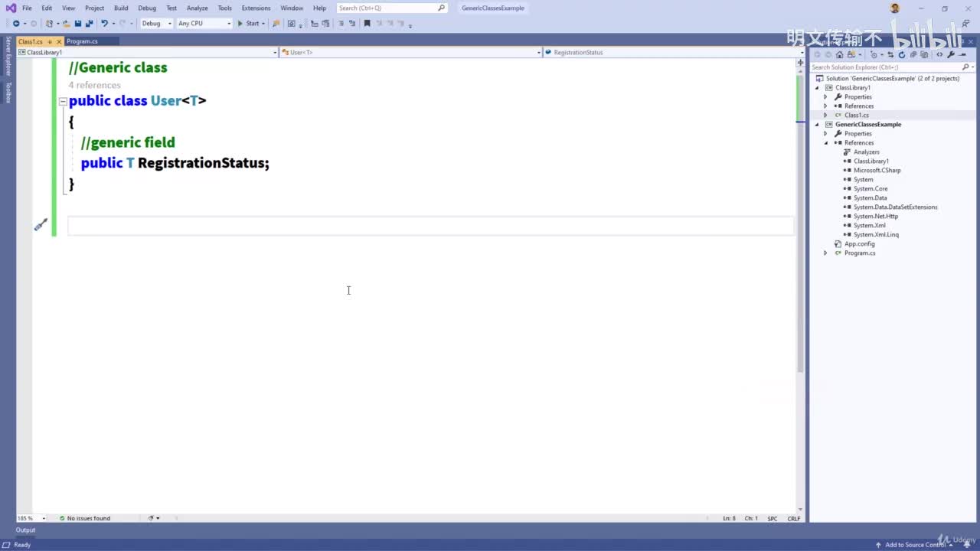Click the bookmark toolbar icon
The height and width of the screenshot is (551, 980).
pyautogui.click(x=367, y=24)
